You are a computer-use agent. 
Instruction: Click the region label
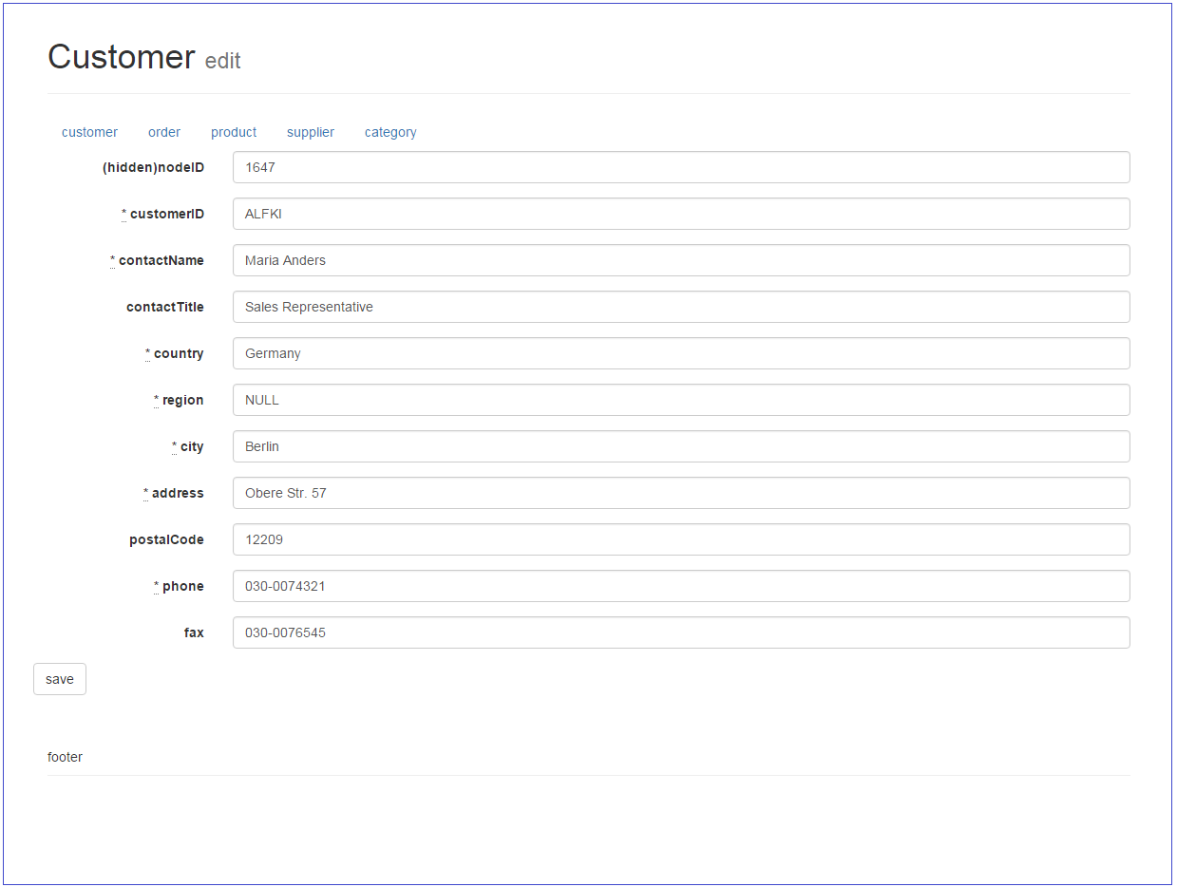point(179,400)
